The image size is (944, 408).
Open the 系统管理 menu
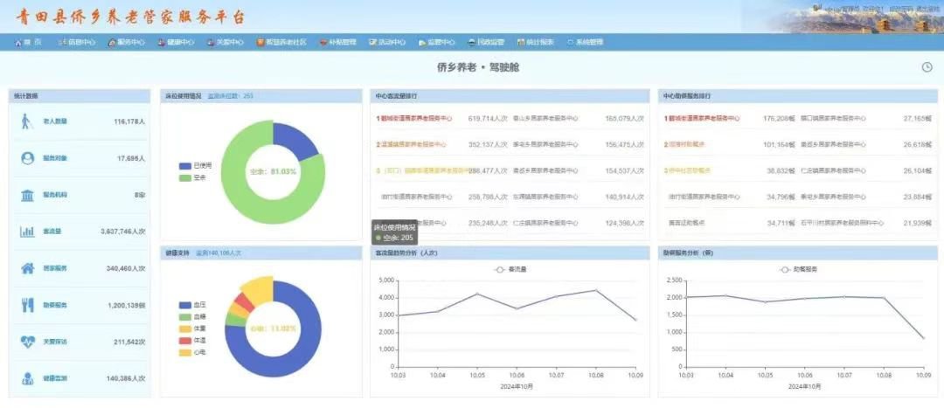[585, 42]
